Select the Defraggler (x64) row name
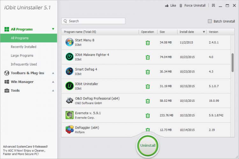 click(x=87, y=128)
